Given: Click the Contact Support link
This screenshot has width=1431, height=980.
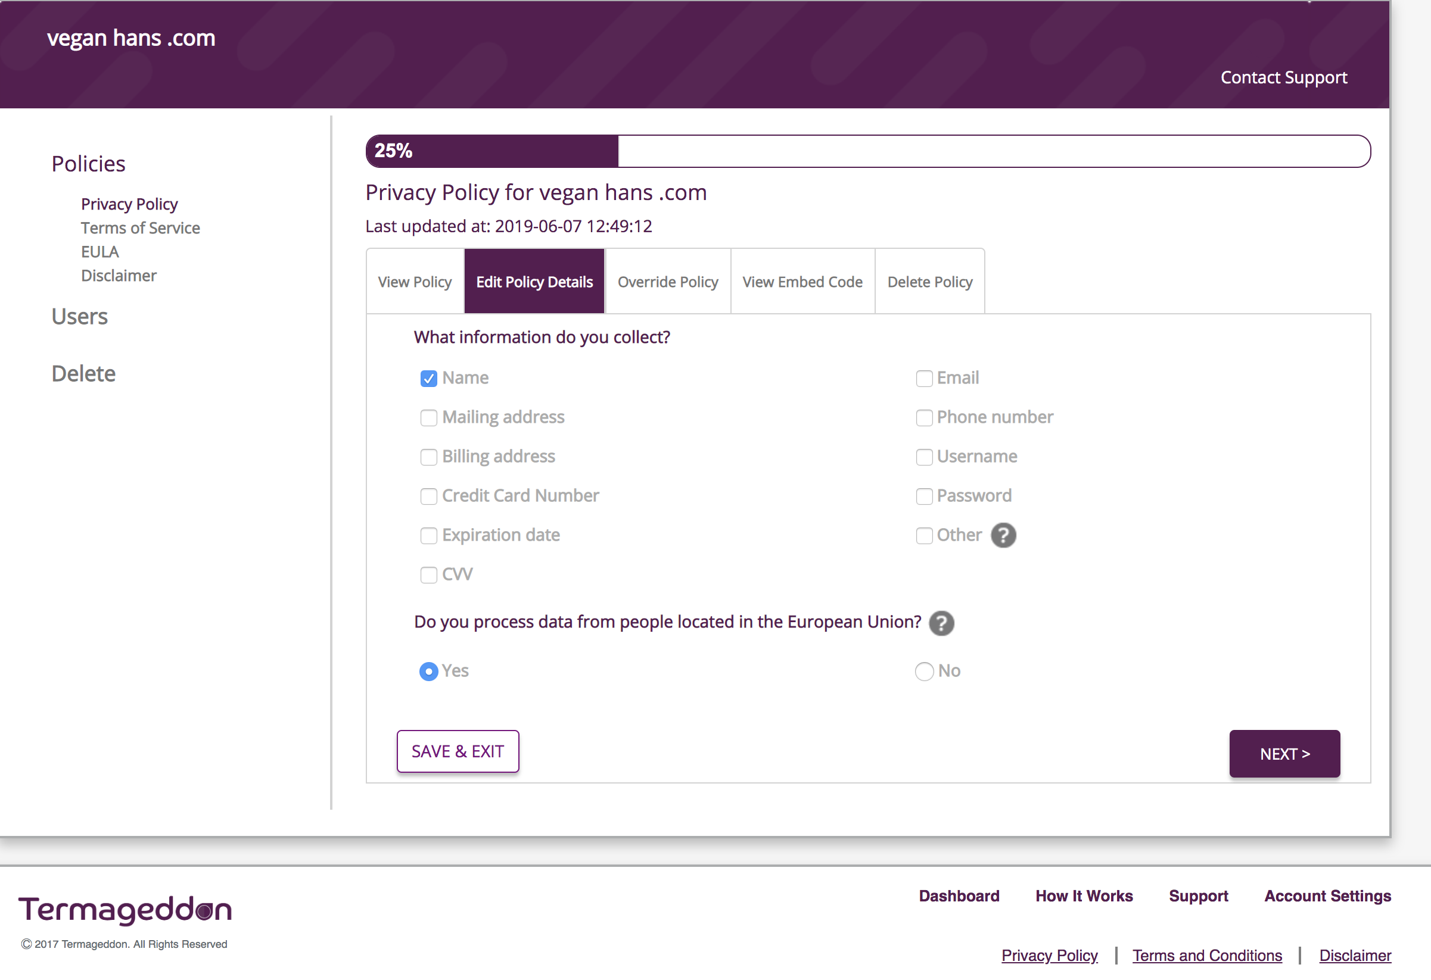Looking at the screenshot, I should tap(1283, 77).
